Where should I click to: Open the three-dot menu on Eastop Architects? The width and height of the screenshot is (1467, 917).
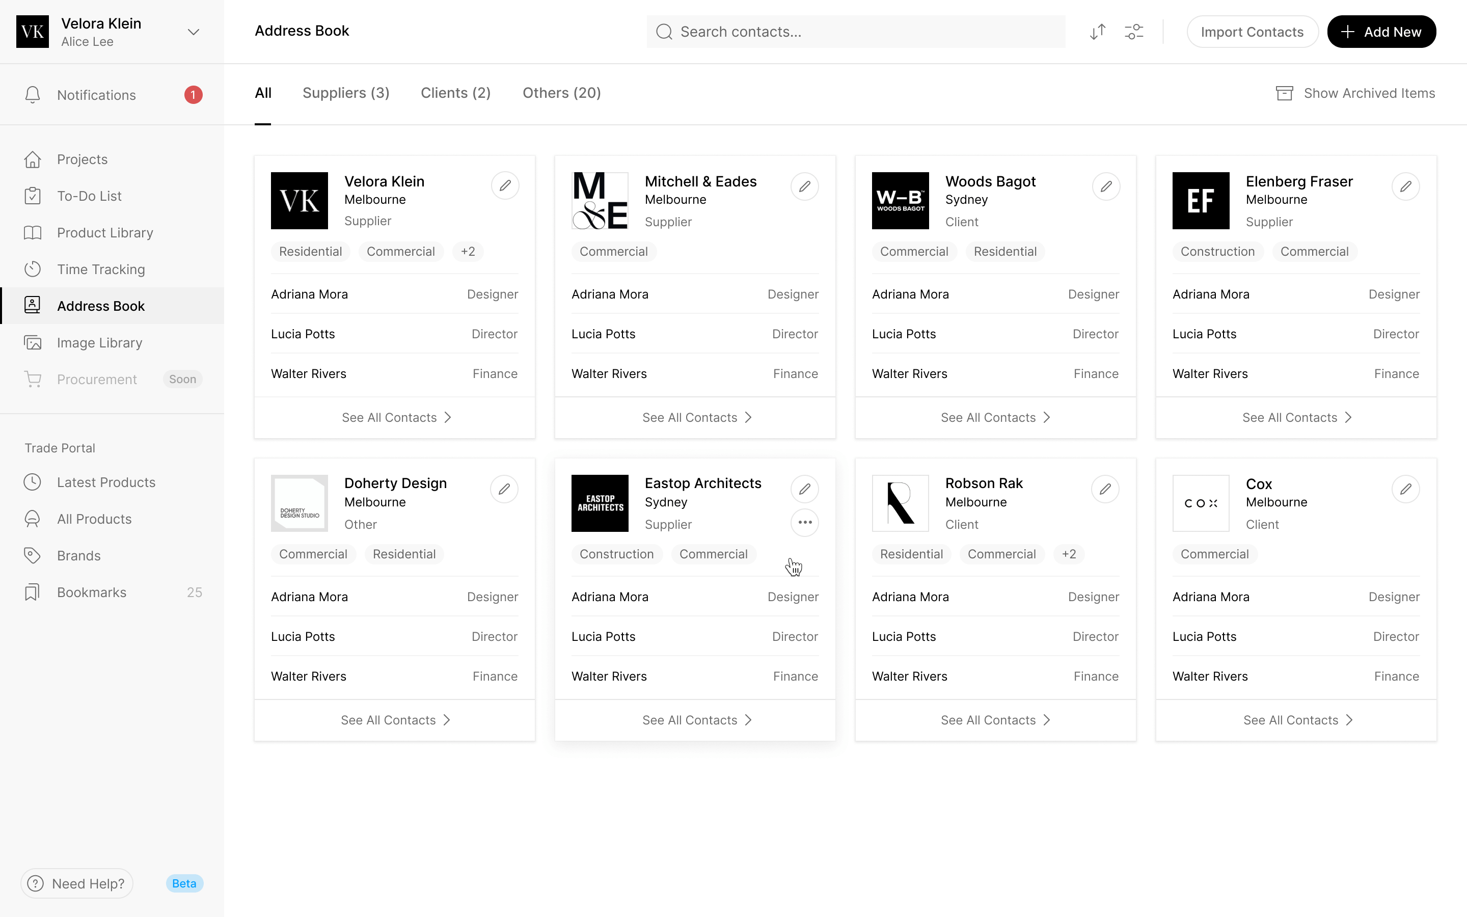click(804, 523)
